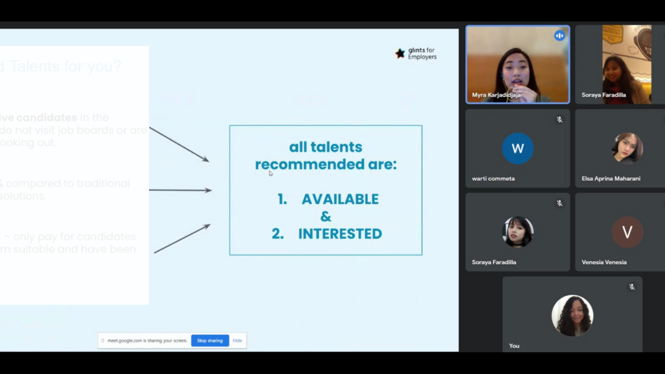This screenshot has width=665, height=374.
Task: Click the INTERESTED text on slide
Action: [340, 234]
